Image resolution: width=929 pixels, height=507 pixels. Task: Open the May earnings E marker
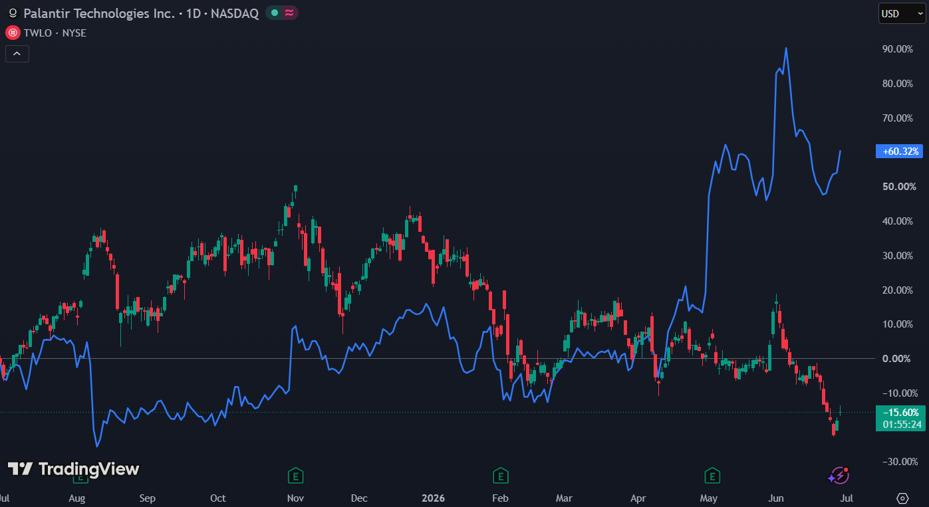[x=712, y=476]
